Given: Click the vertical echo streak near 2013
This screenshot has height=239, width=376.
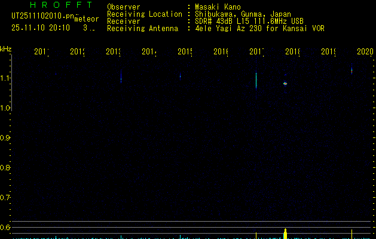Looking at the screenshot, I should (121, 76).
